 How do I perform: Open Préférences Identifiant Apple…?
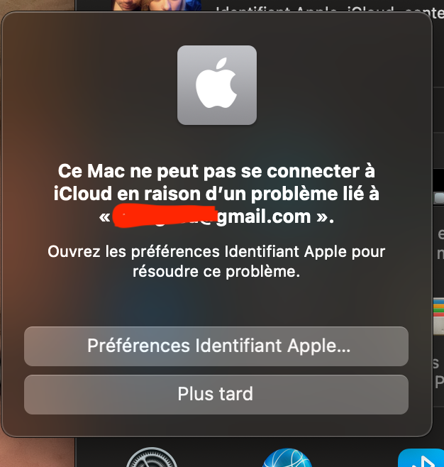click(216, 346)
